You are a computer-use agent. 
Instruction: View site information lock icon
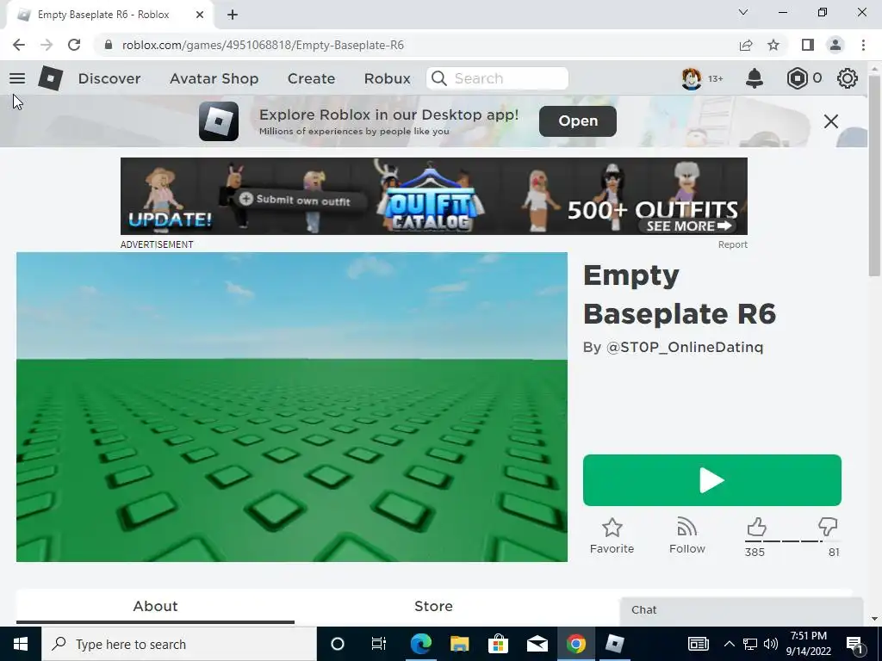click(x=109, y=45)
